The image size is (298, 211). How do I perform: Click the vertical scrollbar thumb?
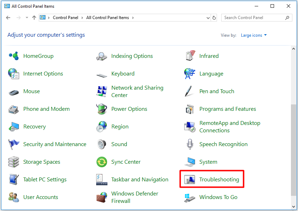point(293,150)
